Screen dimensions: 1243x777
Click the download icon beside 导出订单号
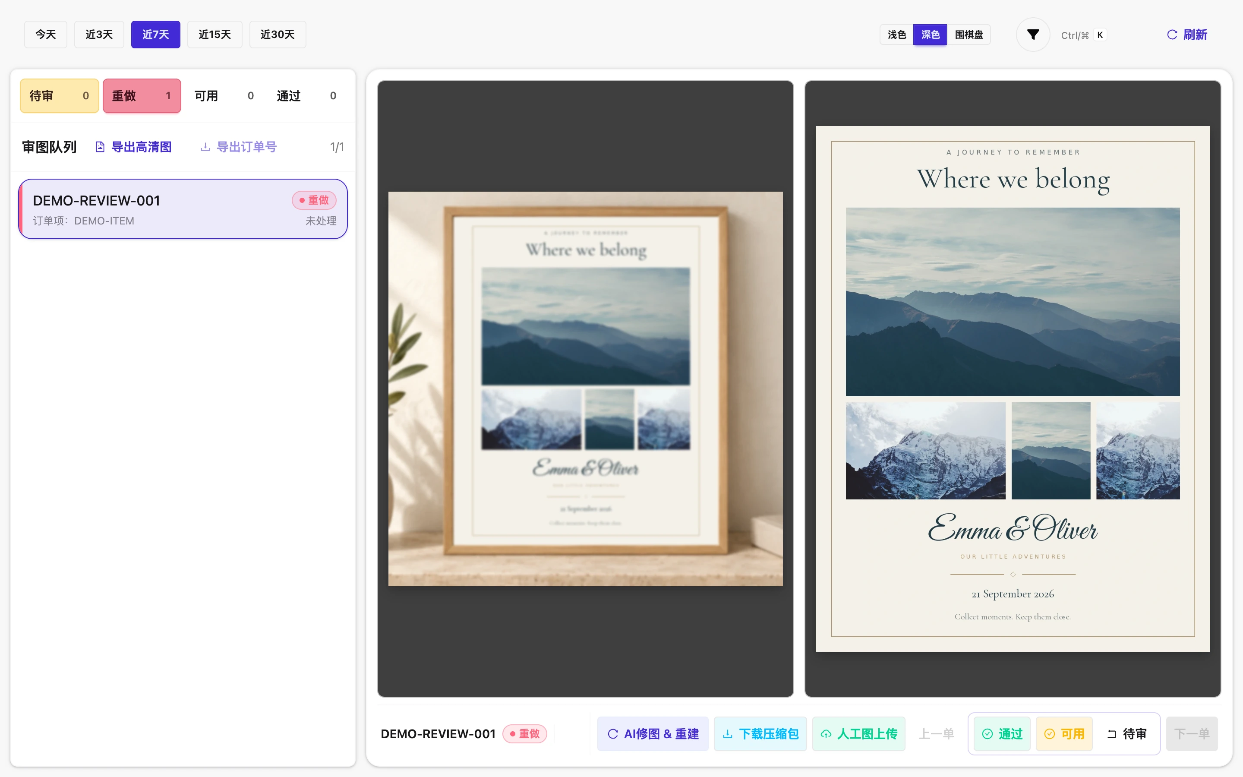(205, 147)
